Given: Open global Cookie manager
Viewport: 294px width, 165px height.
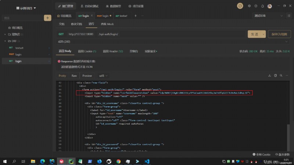Looking at the screenshot, I should [x=262, y=154].
